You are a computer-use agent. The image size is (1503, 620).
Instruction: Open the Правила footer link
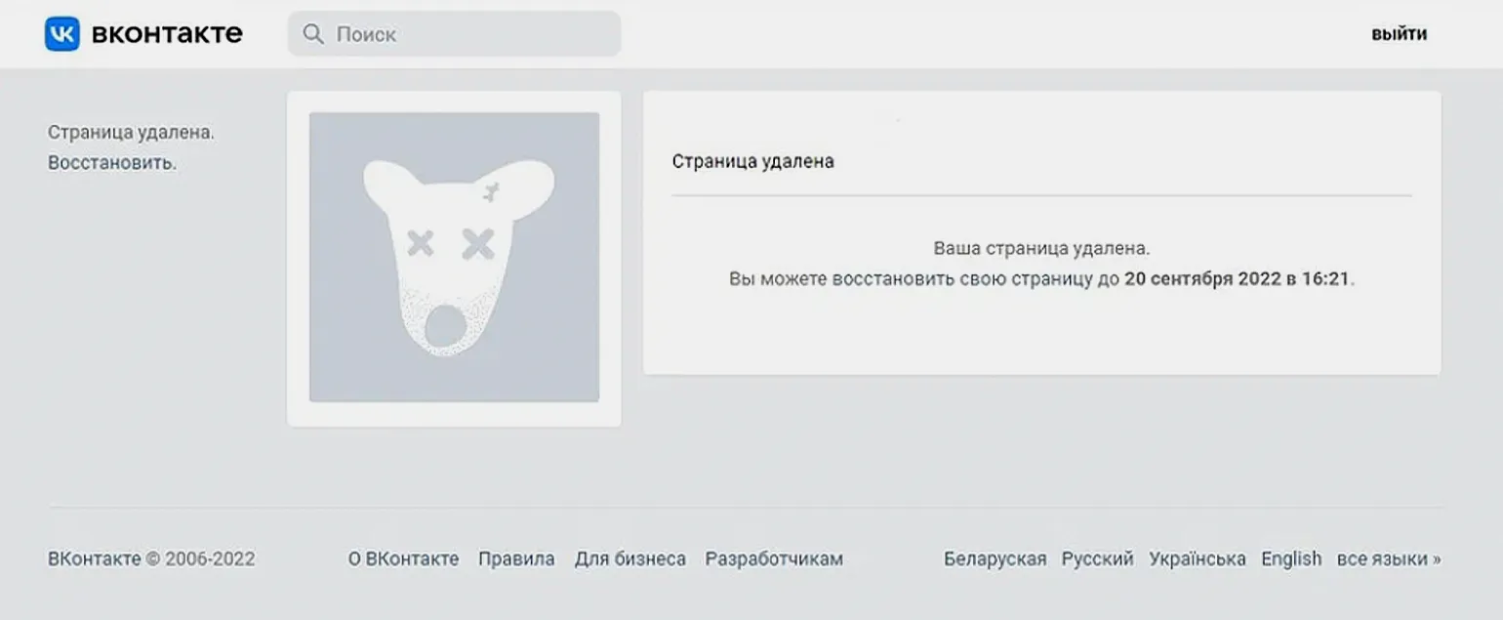516,559
